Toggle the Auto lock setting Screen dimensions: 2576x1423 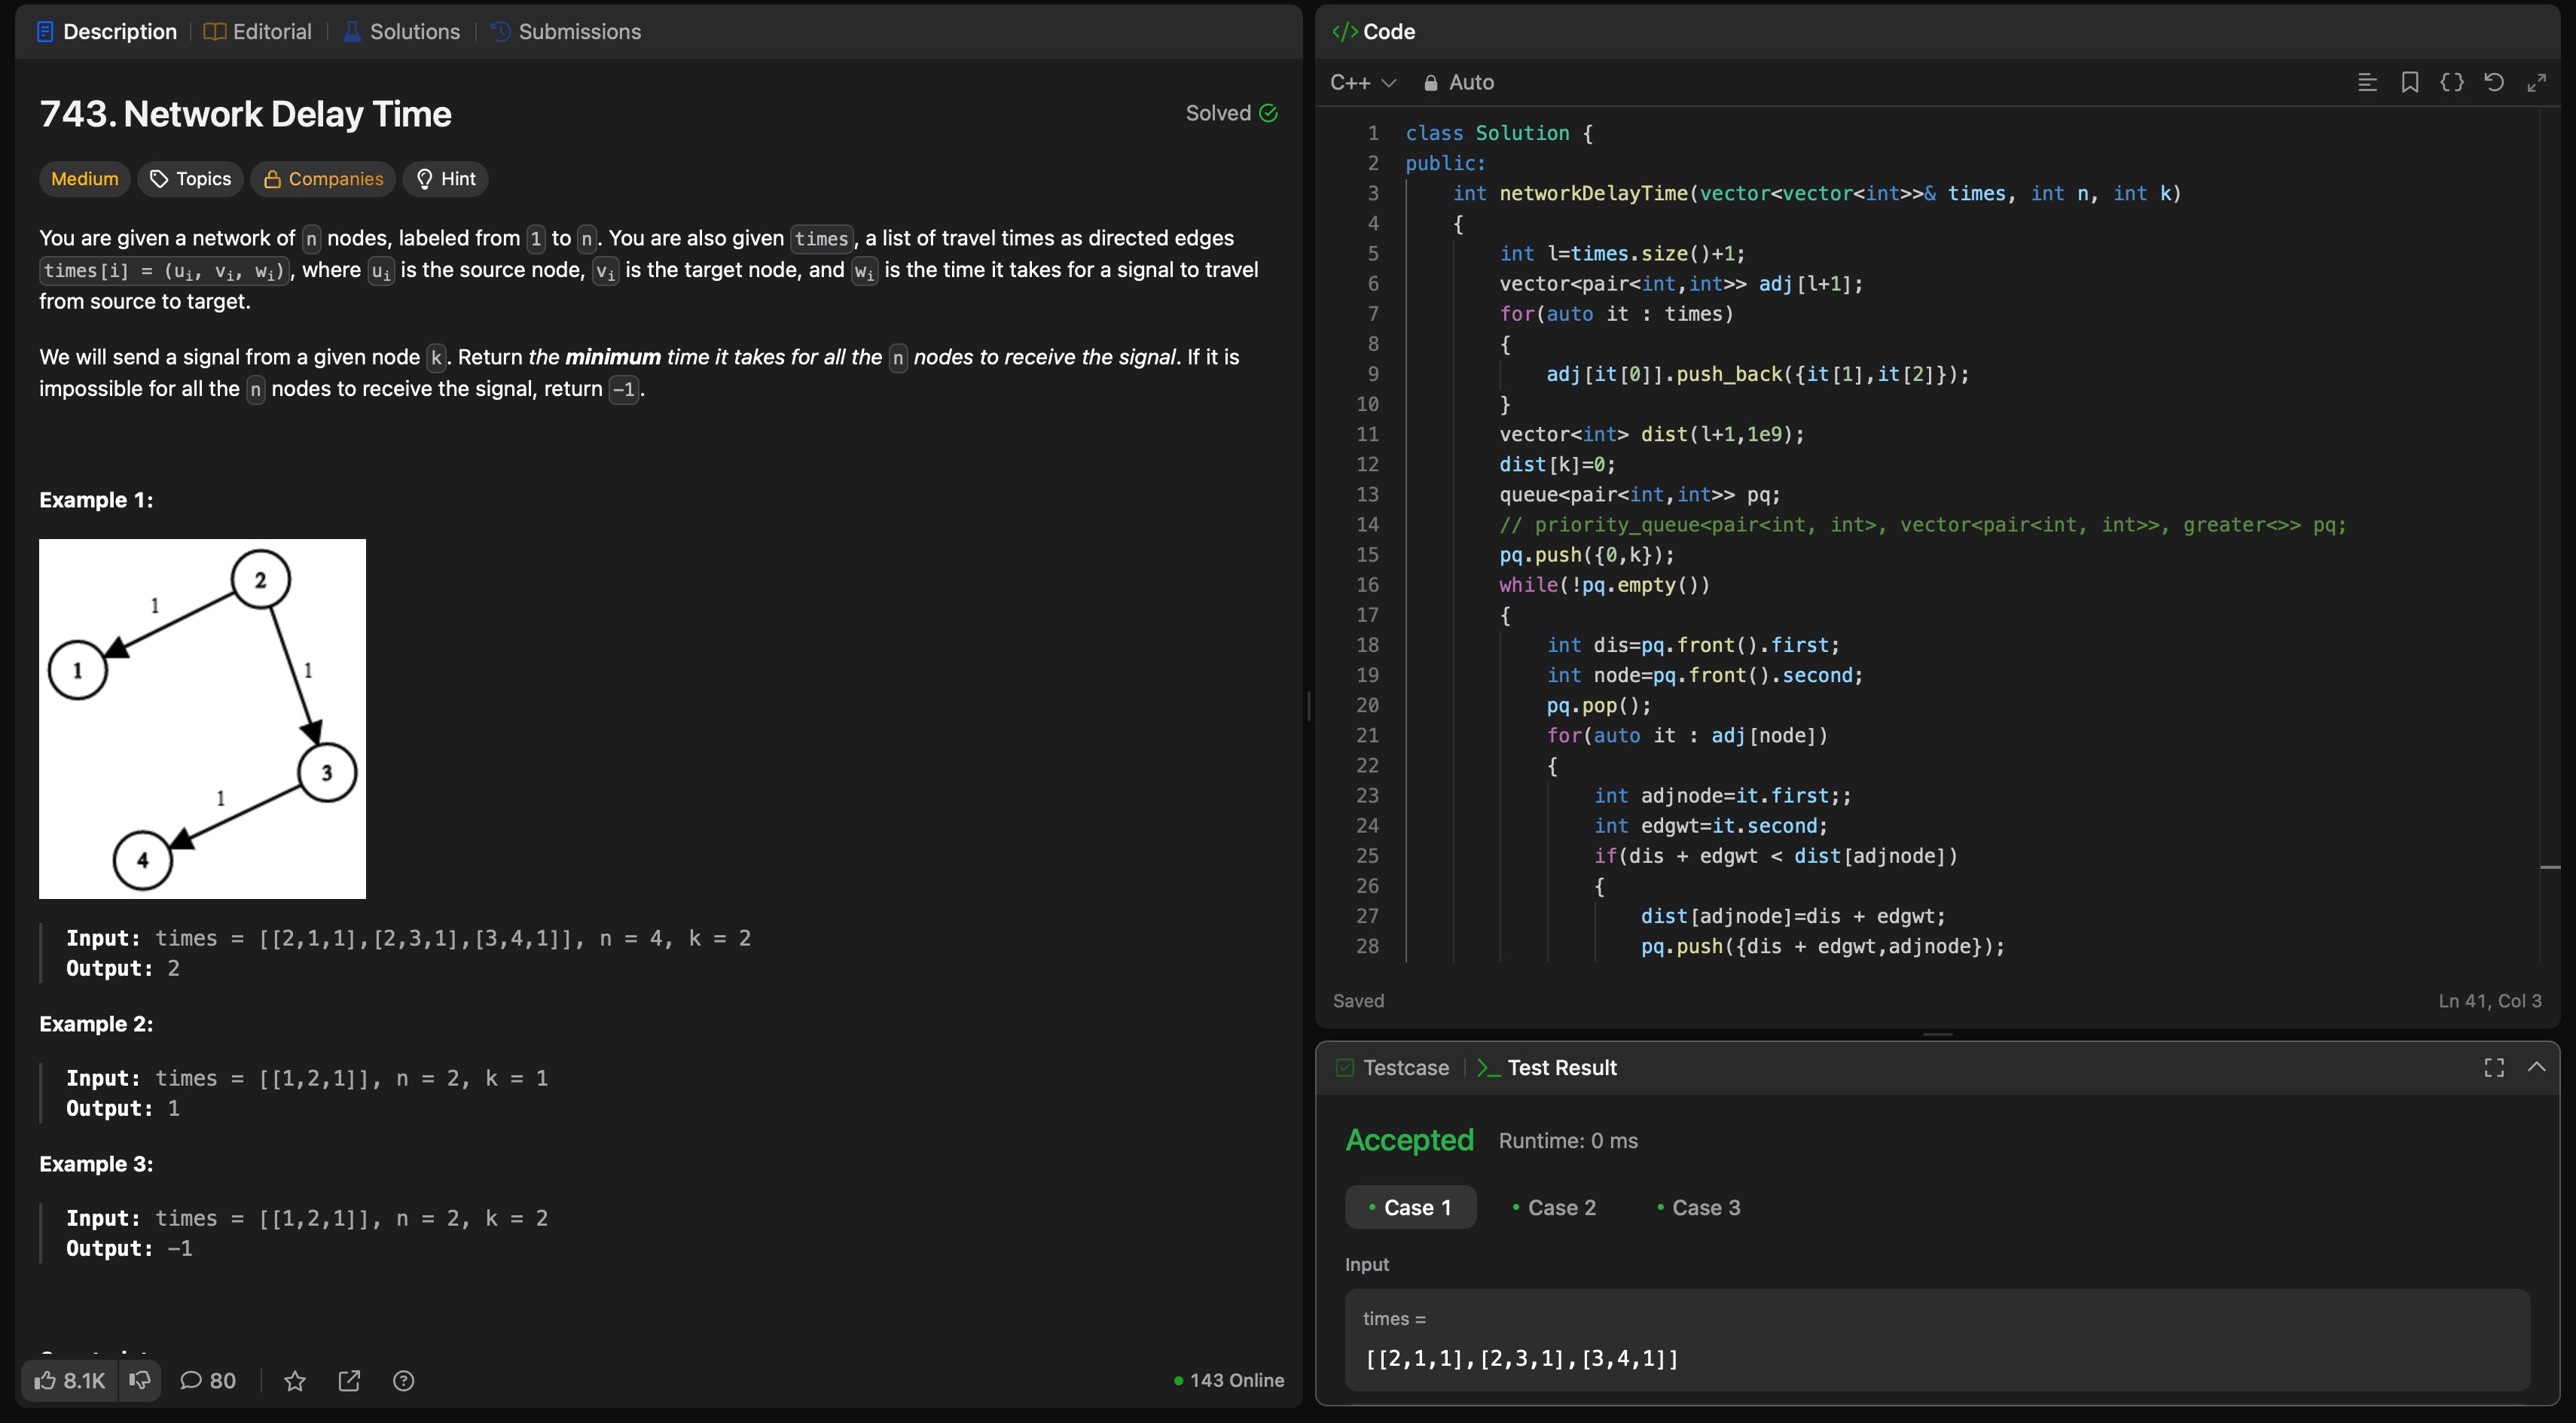coord(1458,83)
